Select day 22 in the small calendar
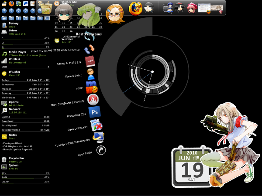Image resolution: width=262 pixels, height=196 pixels. tap(64, 27)
